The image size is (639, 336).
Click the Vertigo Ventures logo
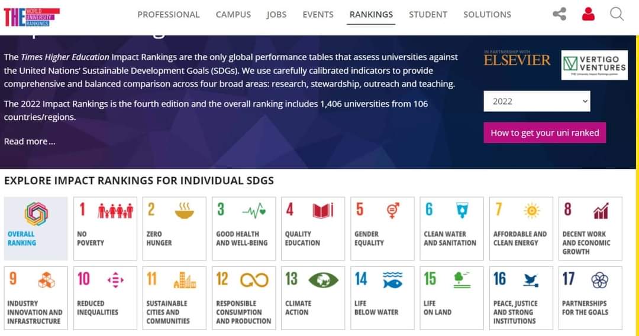pos(593,64)
